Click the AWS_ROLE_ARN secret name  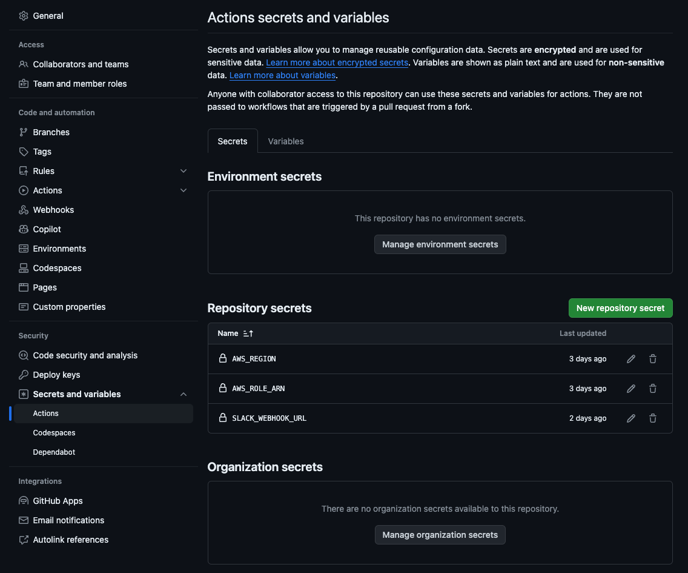(259, 389)
